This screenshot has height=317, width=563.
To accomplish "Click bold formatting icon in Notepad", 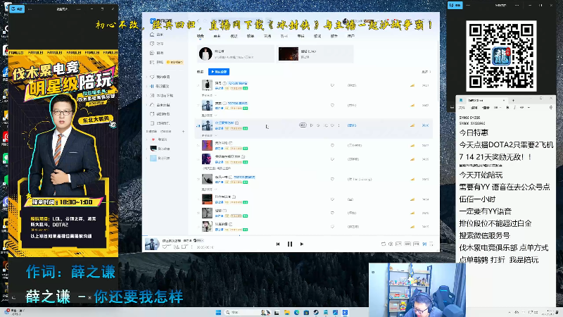I will 507,108.
